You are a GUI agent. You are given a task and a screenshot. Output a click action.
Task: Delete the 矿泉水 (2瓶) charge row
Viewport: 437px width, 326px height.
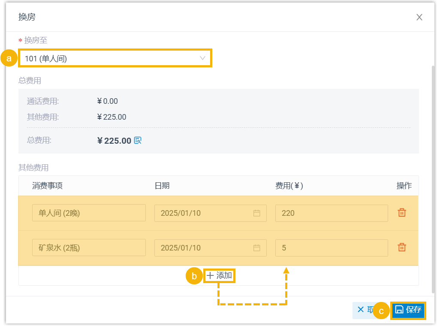point(402,248)
